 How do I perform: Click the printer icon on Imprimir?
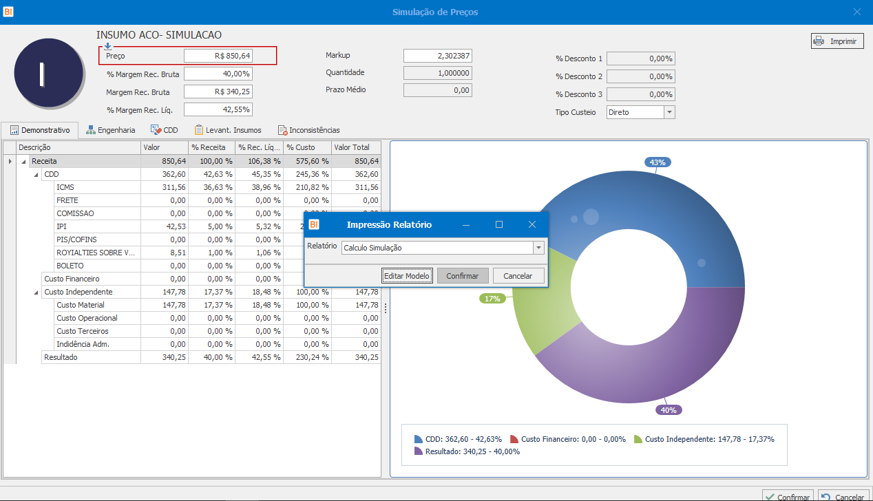pyautogui.click(x=819, y=41)
